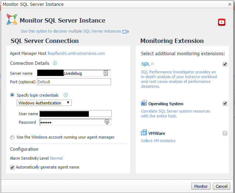The height and width of the screenshot is (193, 235).
Task: Open the discover multiple SQL-Server instances link
Action: pos(71,31)
